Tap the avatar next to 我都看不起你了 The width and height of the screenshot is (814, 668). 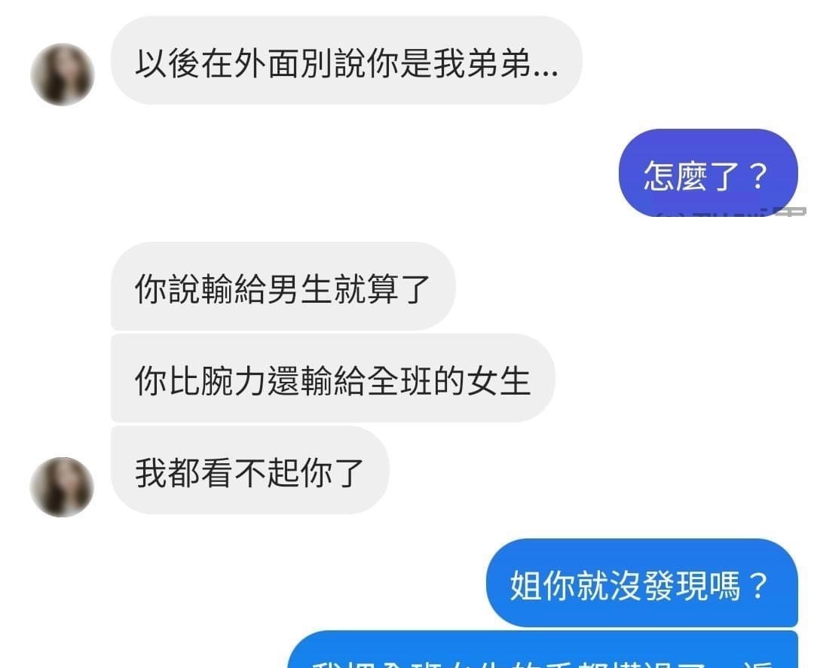click(x=63, y=487)
